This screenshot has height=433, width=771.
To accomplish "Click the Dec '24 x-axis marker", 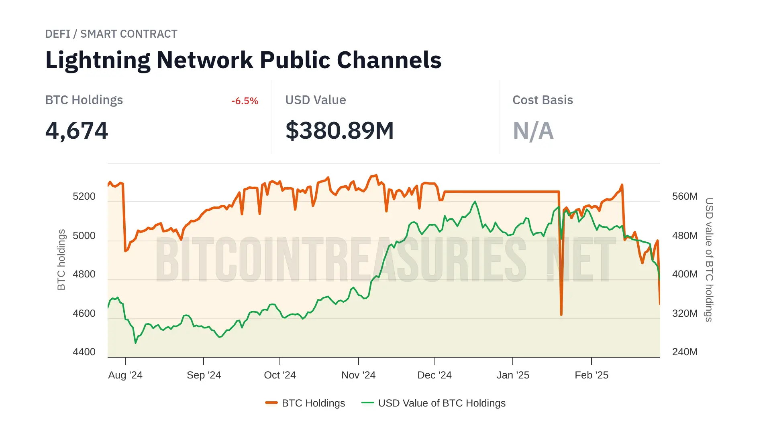I will point(434,375).
